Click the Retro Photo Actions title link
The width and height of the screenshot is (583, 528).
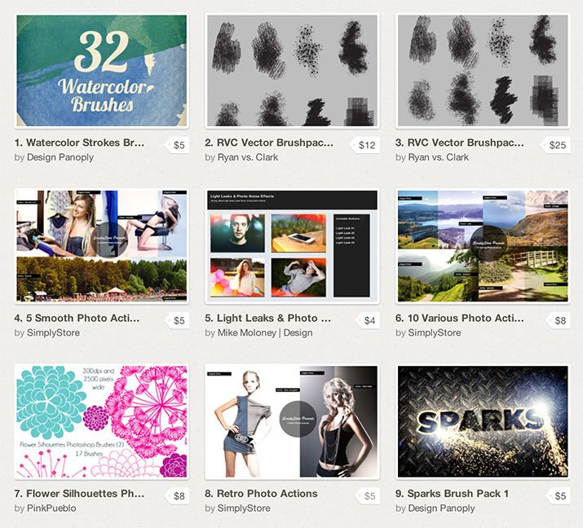click(261, 494)
